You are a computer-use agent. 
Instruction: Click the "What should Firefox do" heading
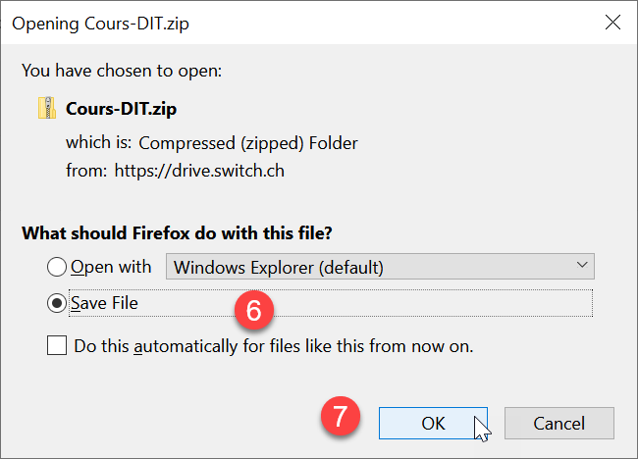(175, 232)
